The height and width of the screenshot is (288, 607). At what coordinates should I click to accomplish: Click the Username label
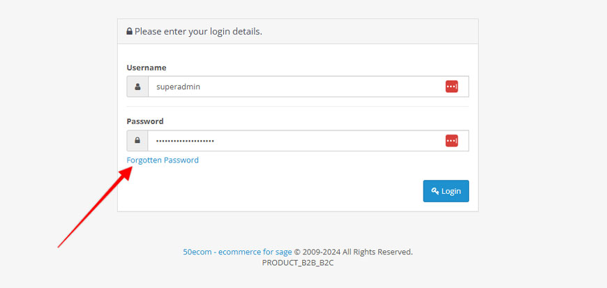point(147,68)
